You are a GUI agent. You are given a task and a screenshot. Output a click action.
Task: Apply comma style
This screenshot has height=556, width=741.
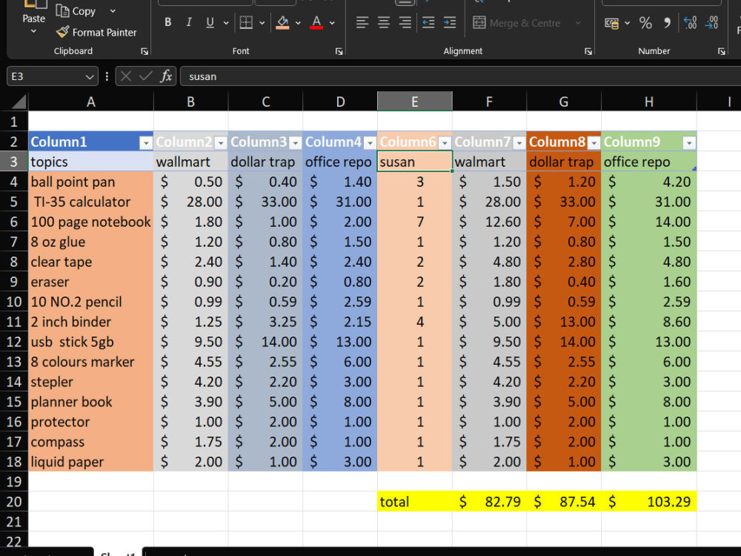coord(667,23)
